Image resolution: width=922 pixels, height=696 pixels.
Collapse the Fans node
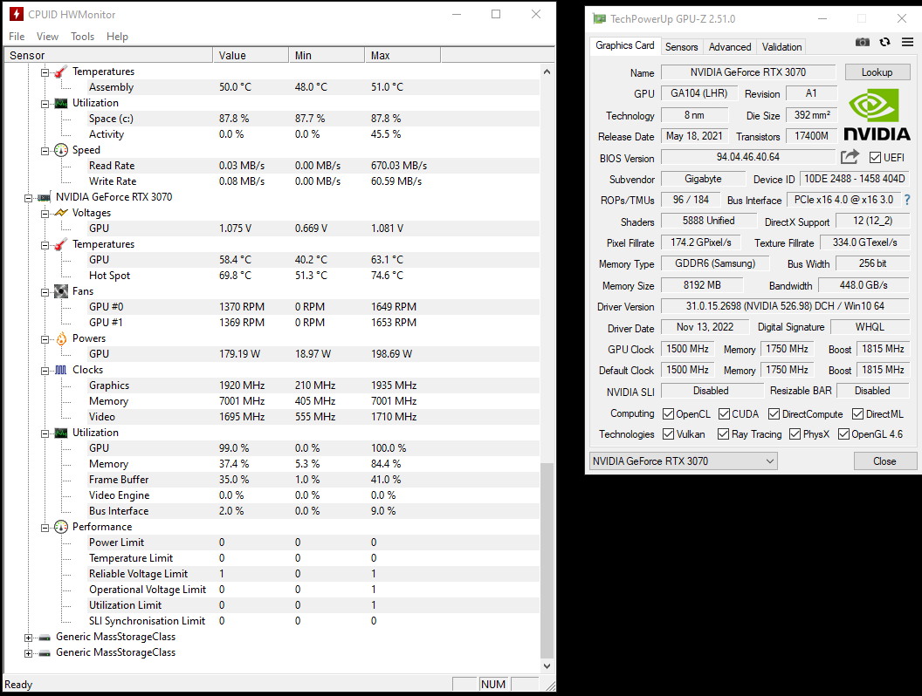(x=45, y=292)
